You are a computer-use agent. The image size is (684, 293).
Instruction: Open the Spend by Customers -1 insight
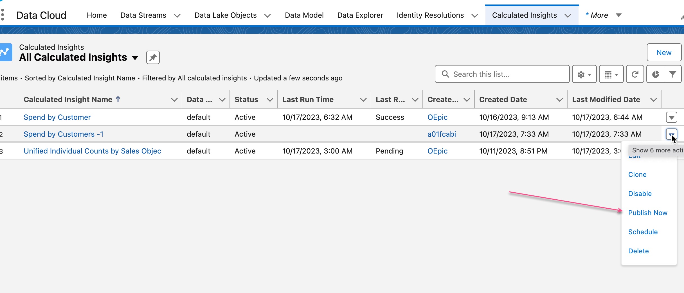(64, 134)
